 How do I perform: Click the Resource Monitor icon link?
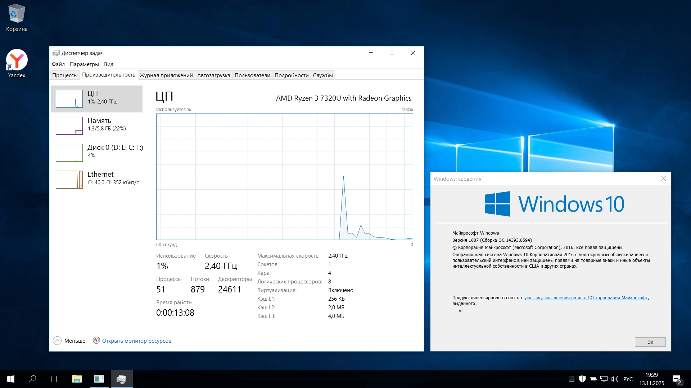coord(96,341)
